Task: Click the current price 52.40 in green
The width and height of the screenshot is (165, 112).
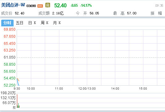Action: (60, 6)
